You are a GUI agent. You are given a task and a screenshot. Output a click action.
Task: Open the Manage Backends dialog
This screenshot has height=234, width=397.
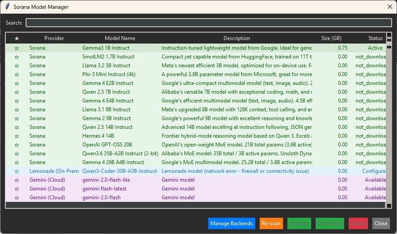pos(232,223)
